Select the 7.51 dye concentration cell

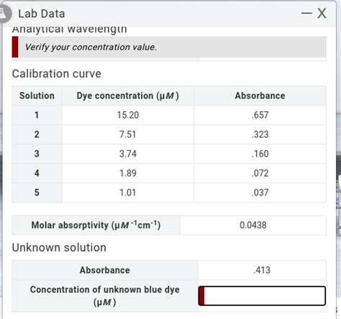pyautogui.click(x=127, y=134)
